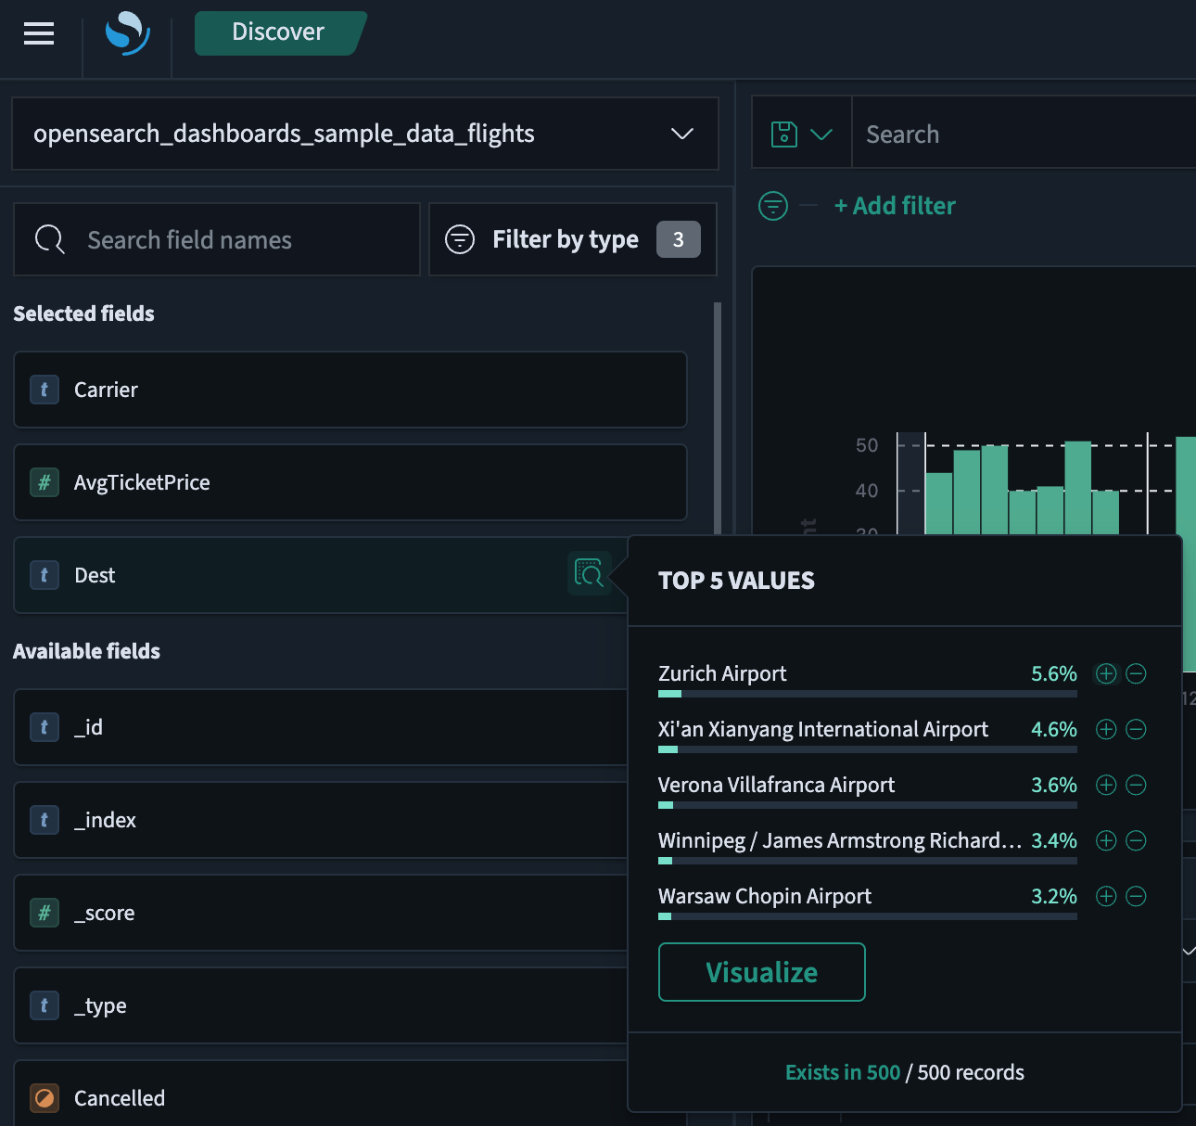Switch to the Discover tab
This screenshot has width=1196, height=1126.
(279, 32)
